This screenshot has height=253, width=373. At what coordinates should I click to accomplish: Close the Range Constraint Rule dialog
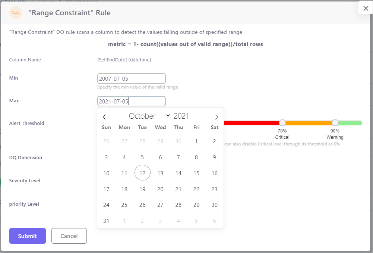pos(366,8)
